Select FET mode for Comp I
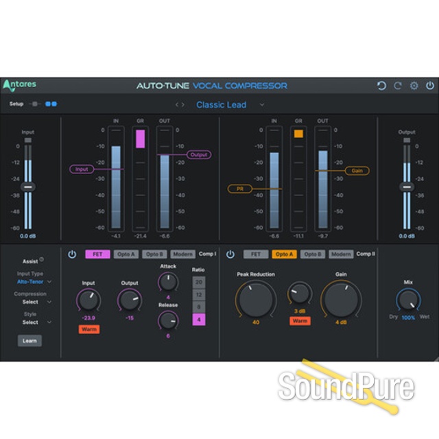The width and height of the screenshot is (439, 439). click(x=97, y=254)
